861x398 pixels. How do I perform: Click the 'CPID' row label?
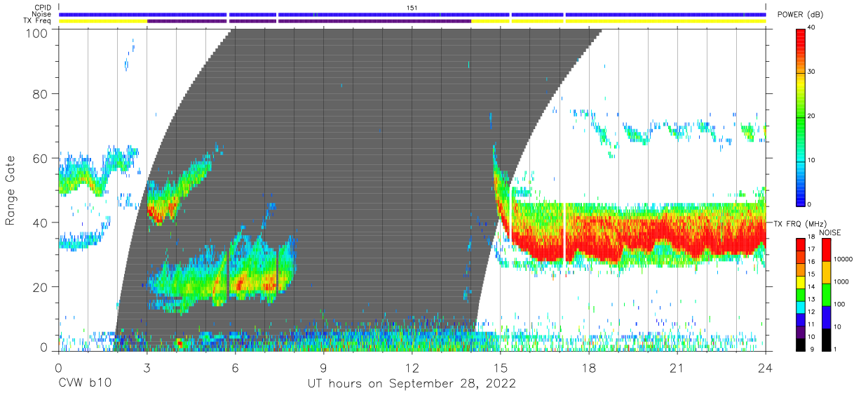click(x=43, y=8)
